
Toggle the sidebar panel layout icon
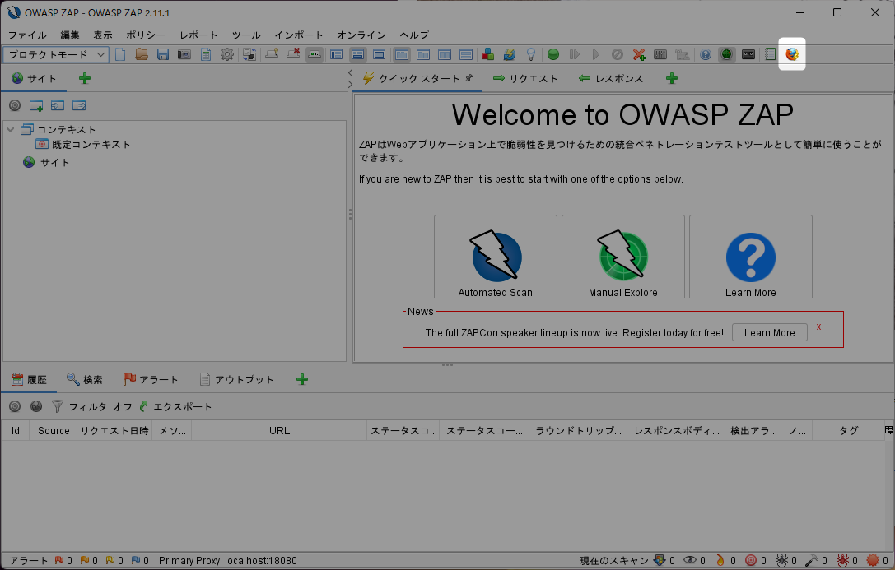[336, 54]
